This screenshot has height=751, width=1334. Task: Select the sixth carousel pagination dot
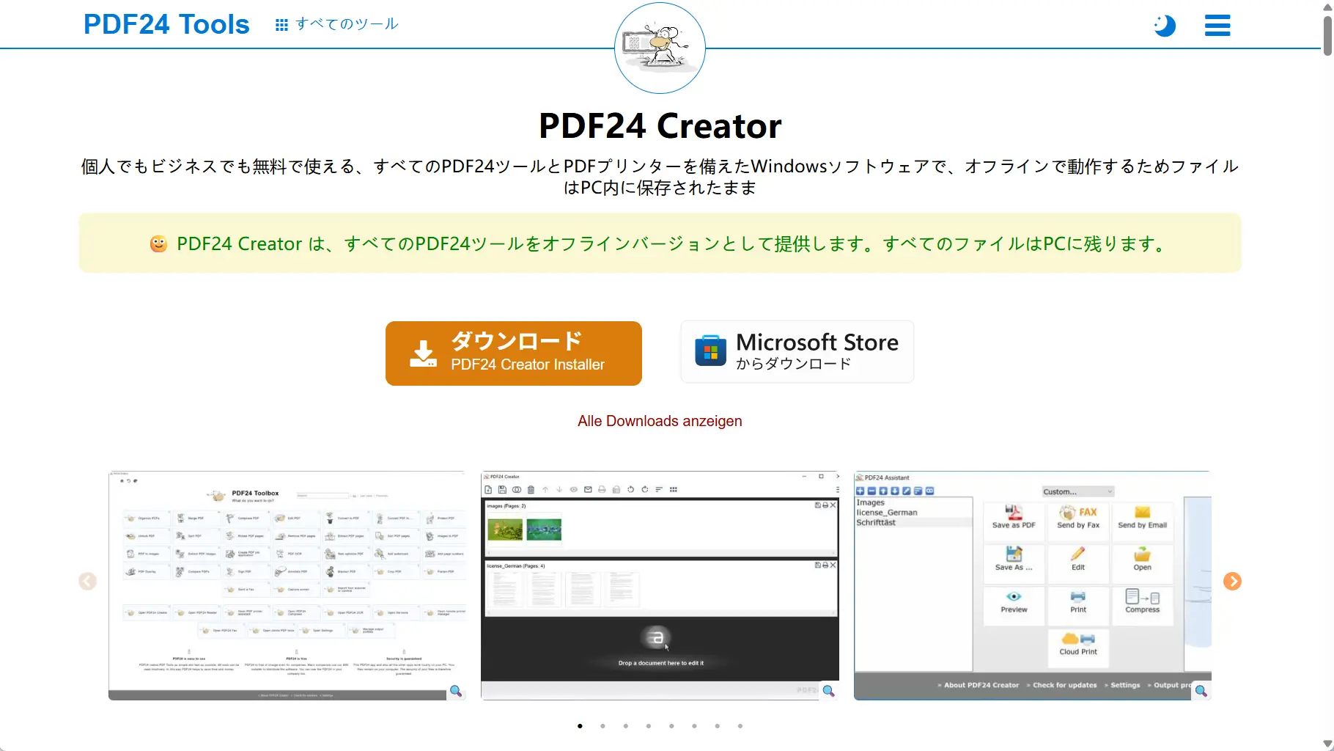pos(694,726)
